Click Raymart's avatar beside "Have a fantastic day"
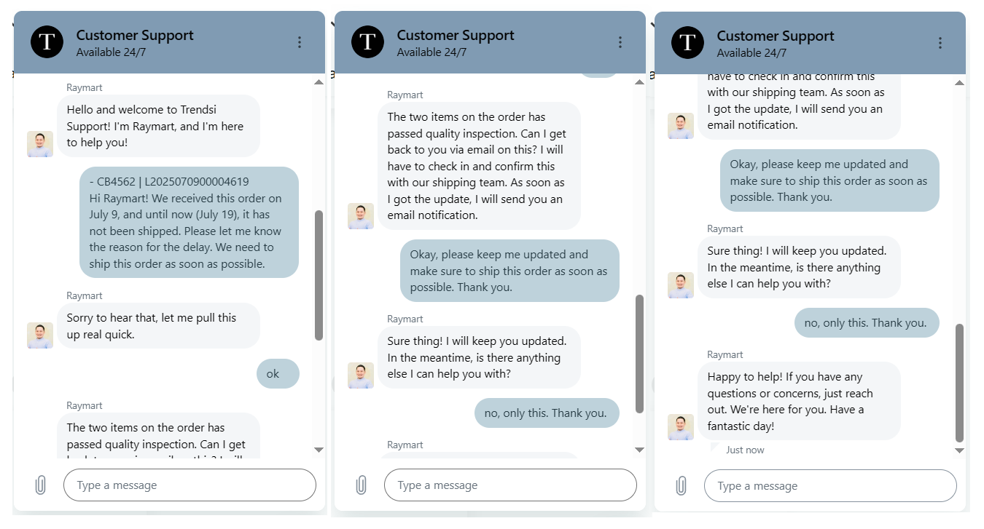The width and height of the screenshot is (984, 529). (681, 427)
